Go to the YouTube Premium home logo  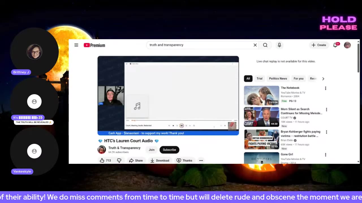pyautogui.click(x=94, y=45)
